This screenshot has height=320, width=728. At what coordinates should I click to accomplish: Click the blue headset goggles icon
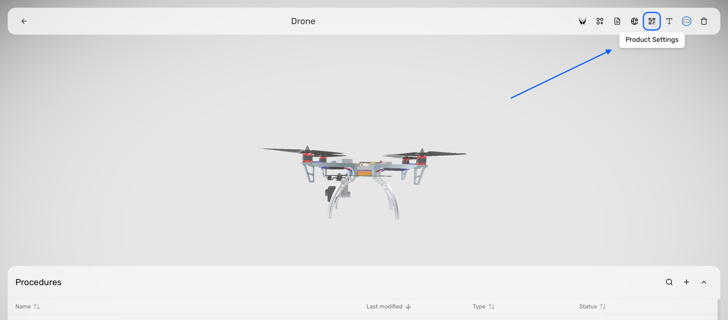tap(686, 21)
